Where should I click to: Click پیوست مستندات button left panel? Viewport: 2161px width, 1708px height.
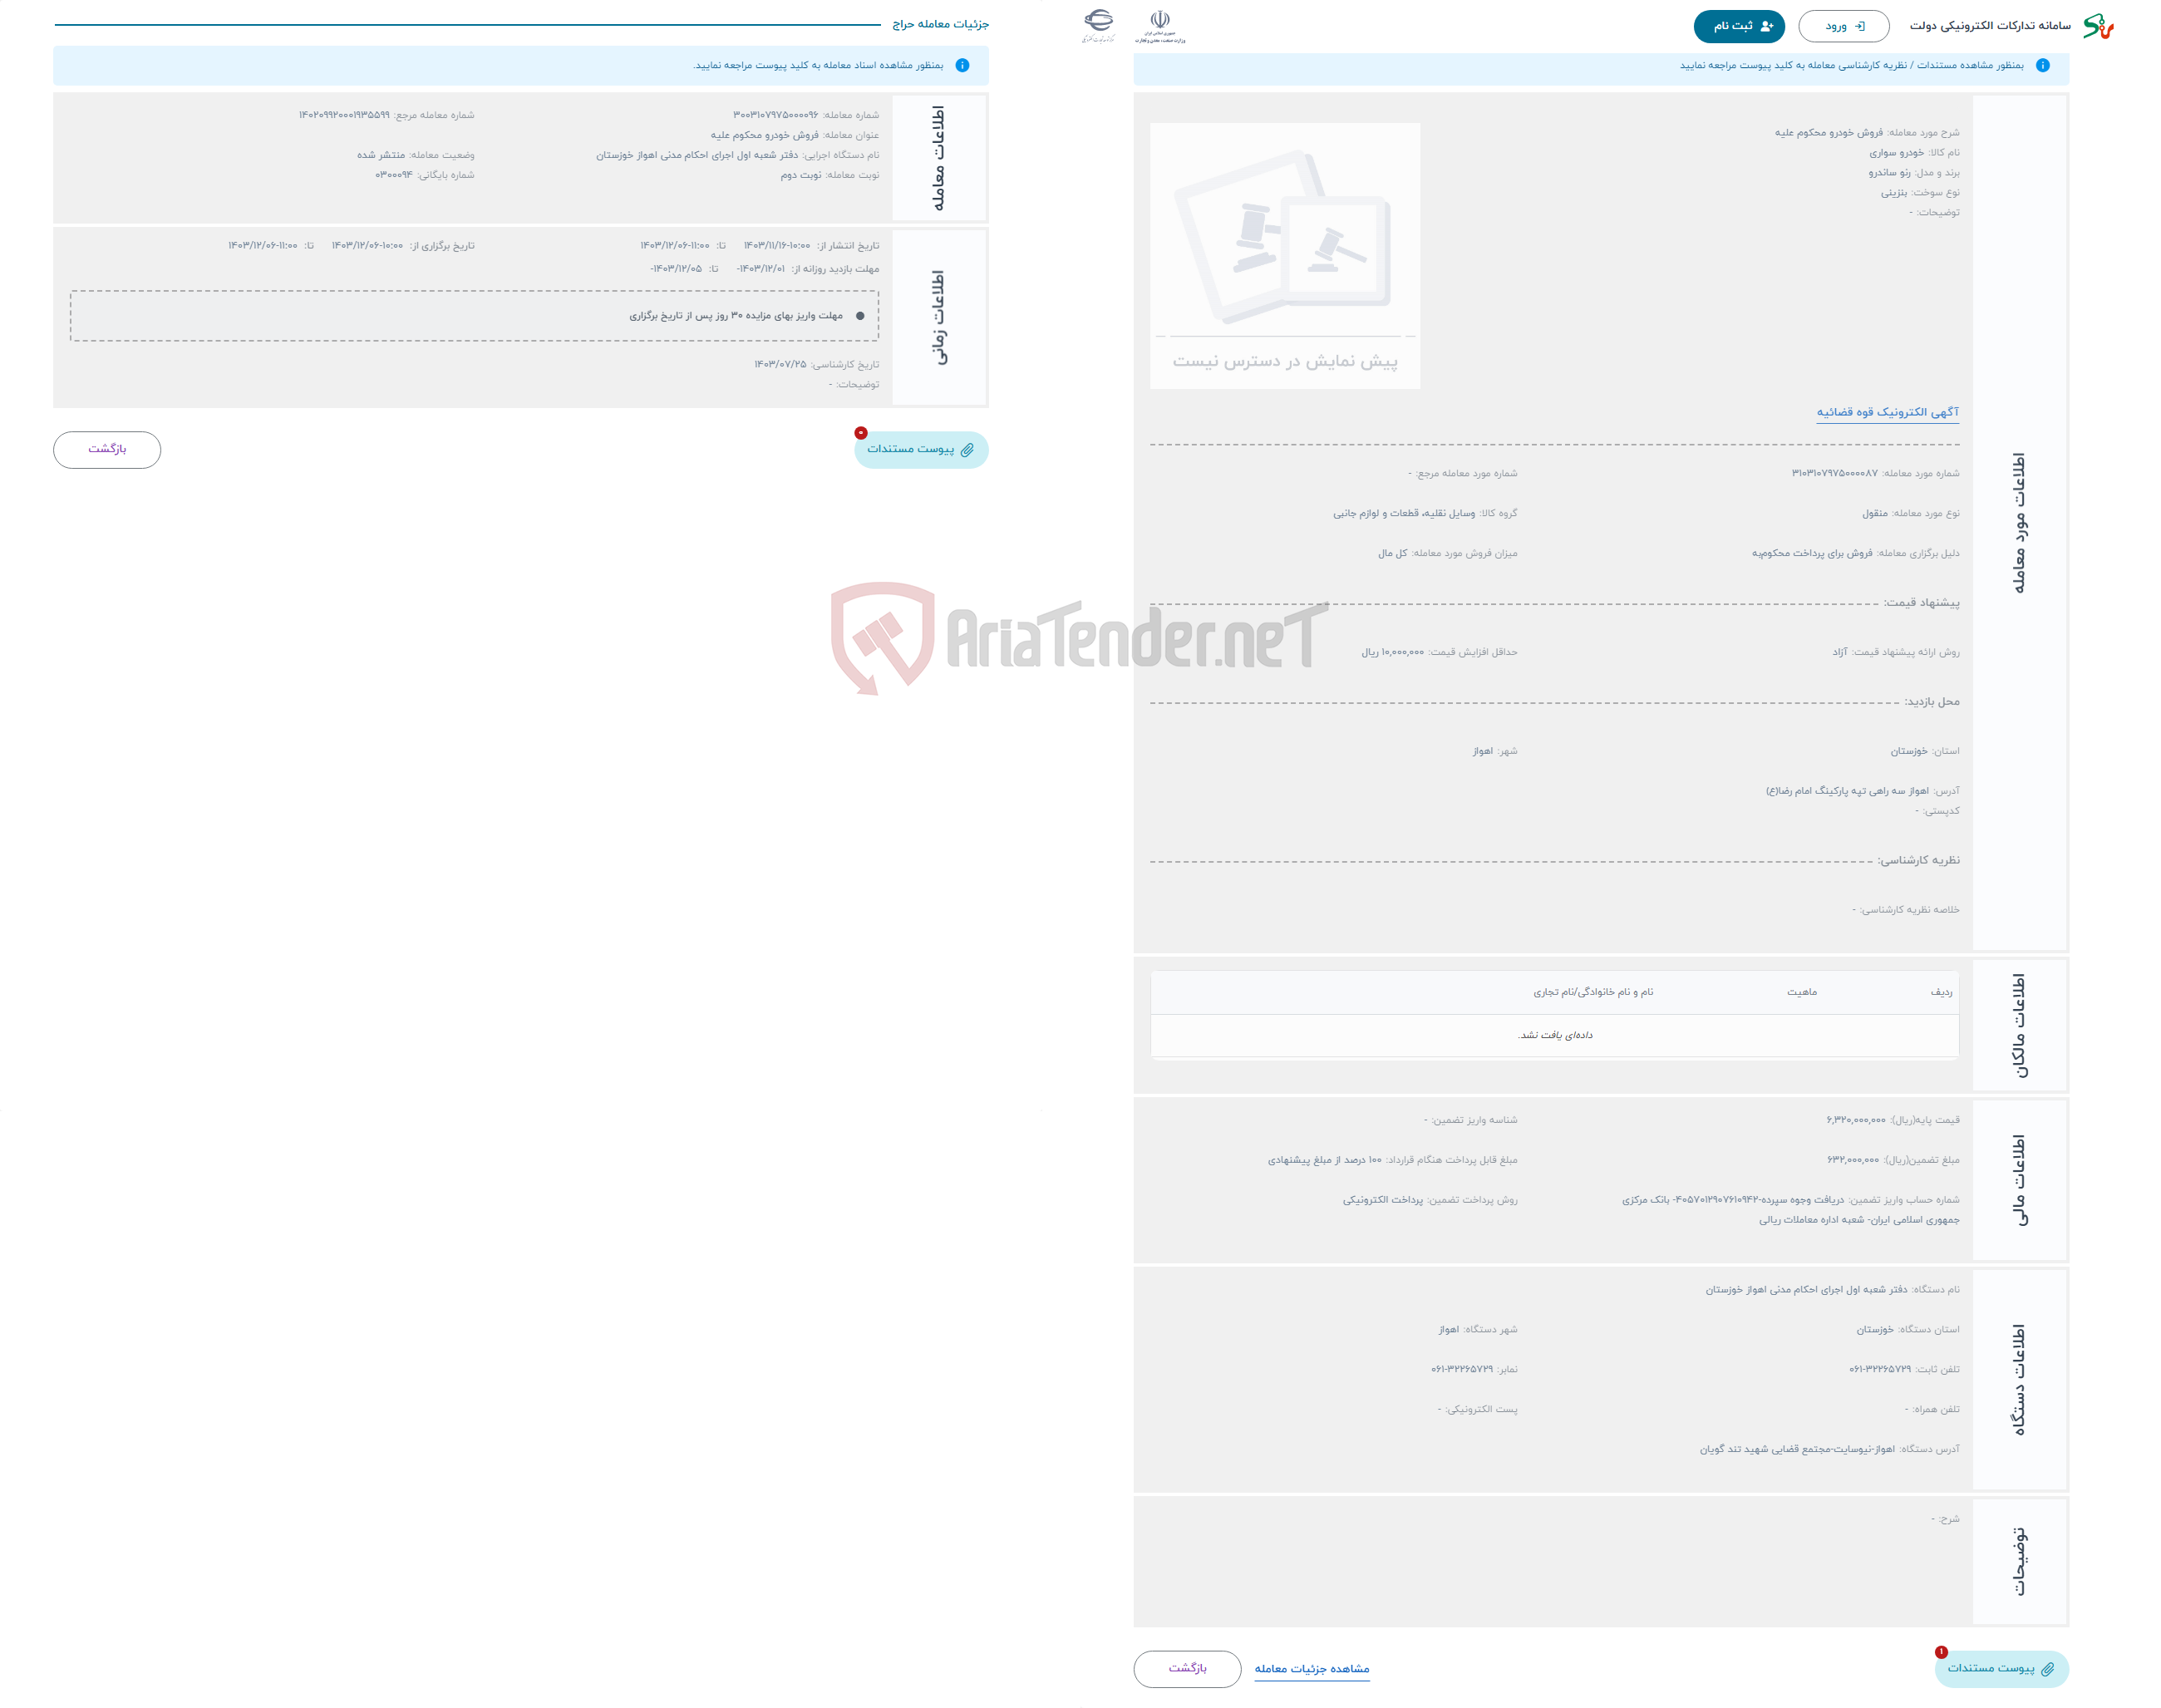click(x=919, y=447)
